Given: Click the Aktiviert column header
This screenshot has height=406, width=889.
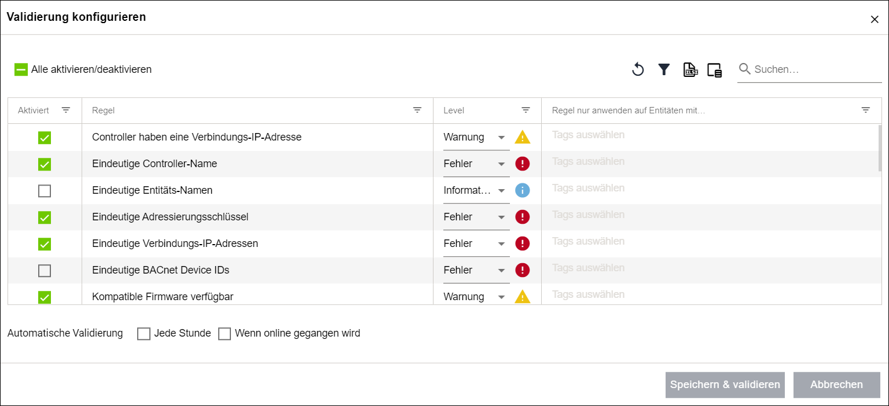Looking at the screenshot, I should coord(45,110).
